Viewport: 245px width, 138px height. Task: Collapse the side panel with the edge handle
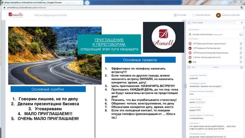(x=185, y=86)
